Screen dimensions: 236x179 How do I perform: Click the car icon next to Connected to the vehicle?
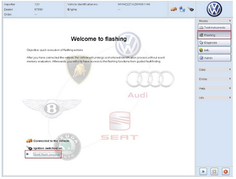coord(29,141)
